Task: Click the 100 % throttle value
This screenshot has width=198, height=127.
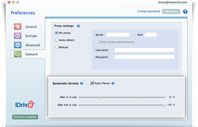Action: tap(171, 105)
